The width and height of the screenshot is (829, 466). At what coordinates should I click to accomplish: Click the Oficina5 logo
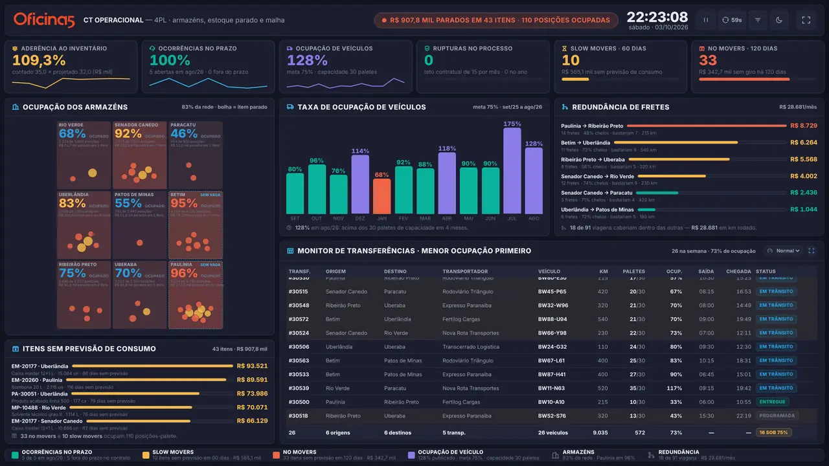[44, 20]
